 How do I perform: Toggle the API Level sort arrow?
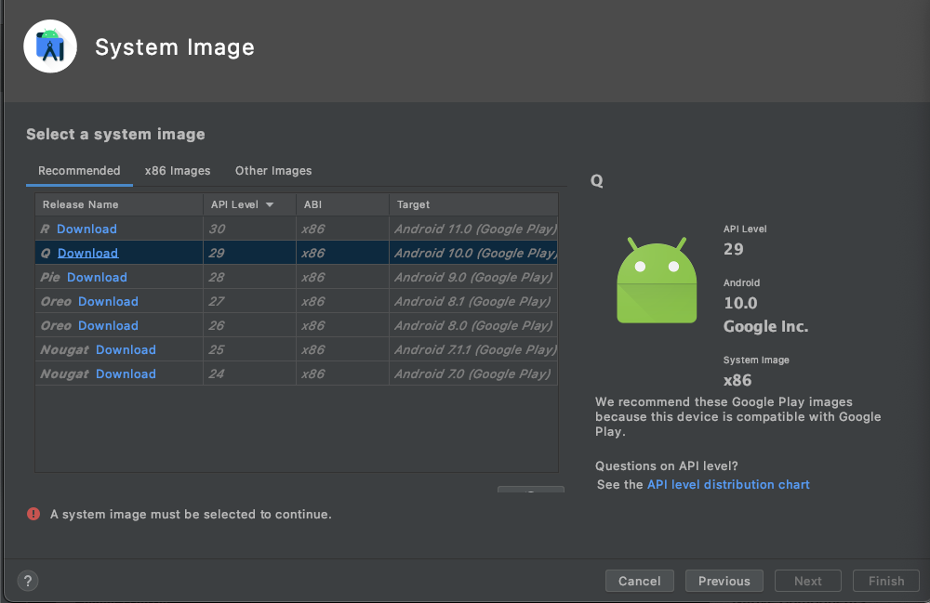pos(270,204)
